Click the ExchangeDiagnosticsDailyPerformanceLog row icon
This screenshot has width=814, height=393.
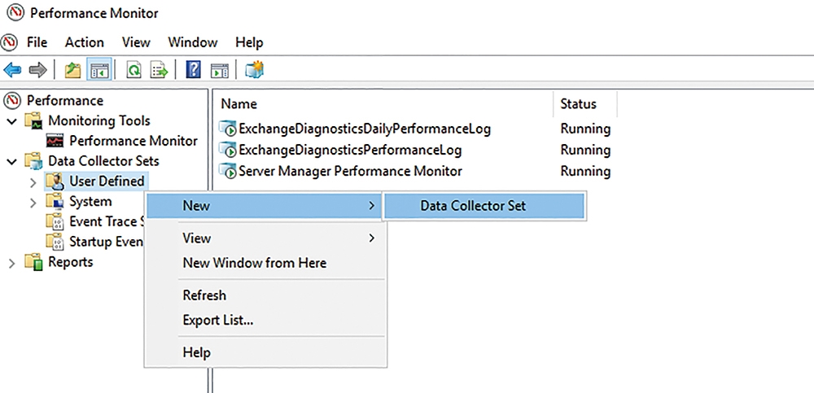(227, 129)
